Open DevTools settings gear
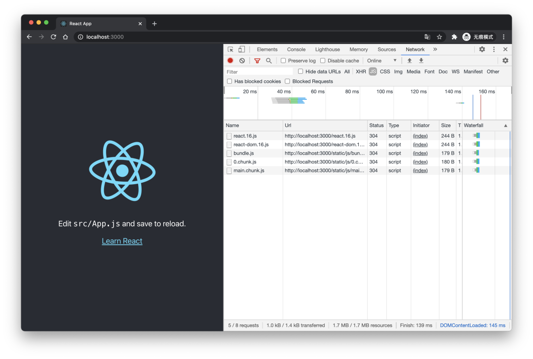Screen dimensions: 533x359 tap(482, 49)
